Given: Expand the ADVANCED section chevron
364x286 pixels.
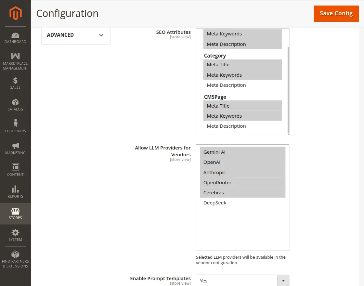Looking at the screenshot, I should coord(101,35).
